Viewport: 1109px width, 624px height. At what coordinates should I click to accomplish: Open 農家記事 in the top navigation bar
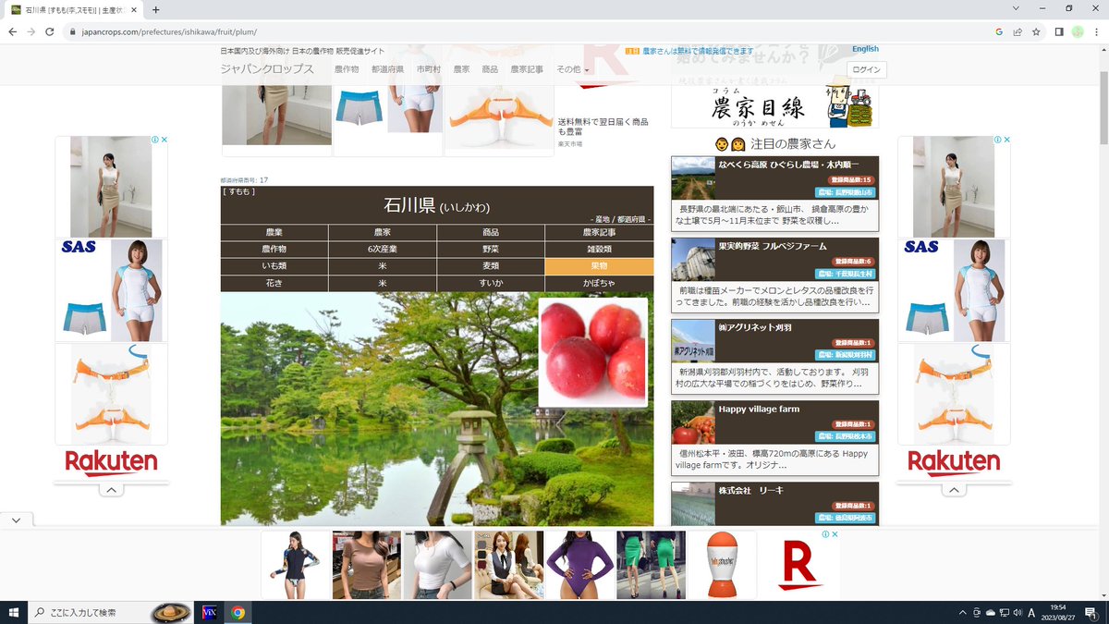[527, 69]
